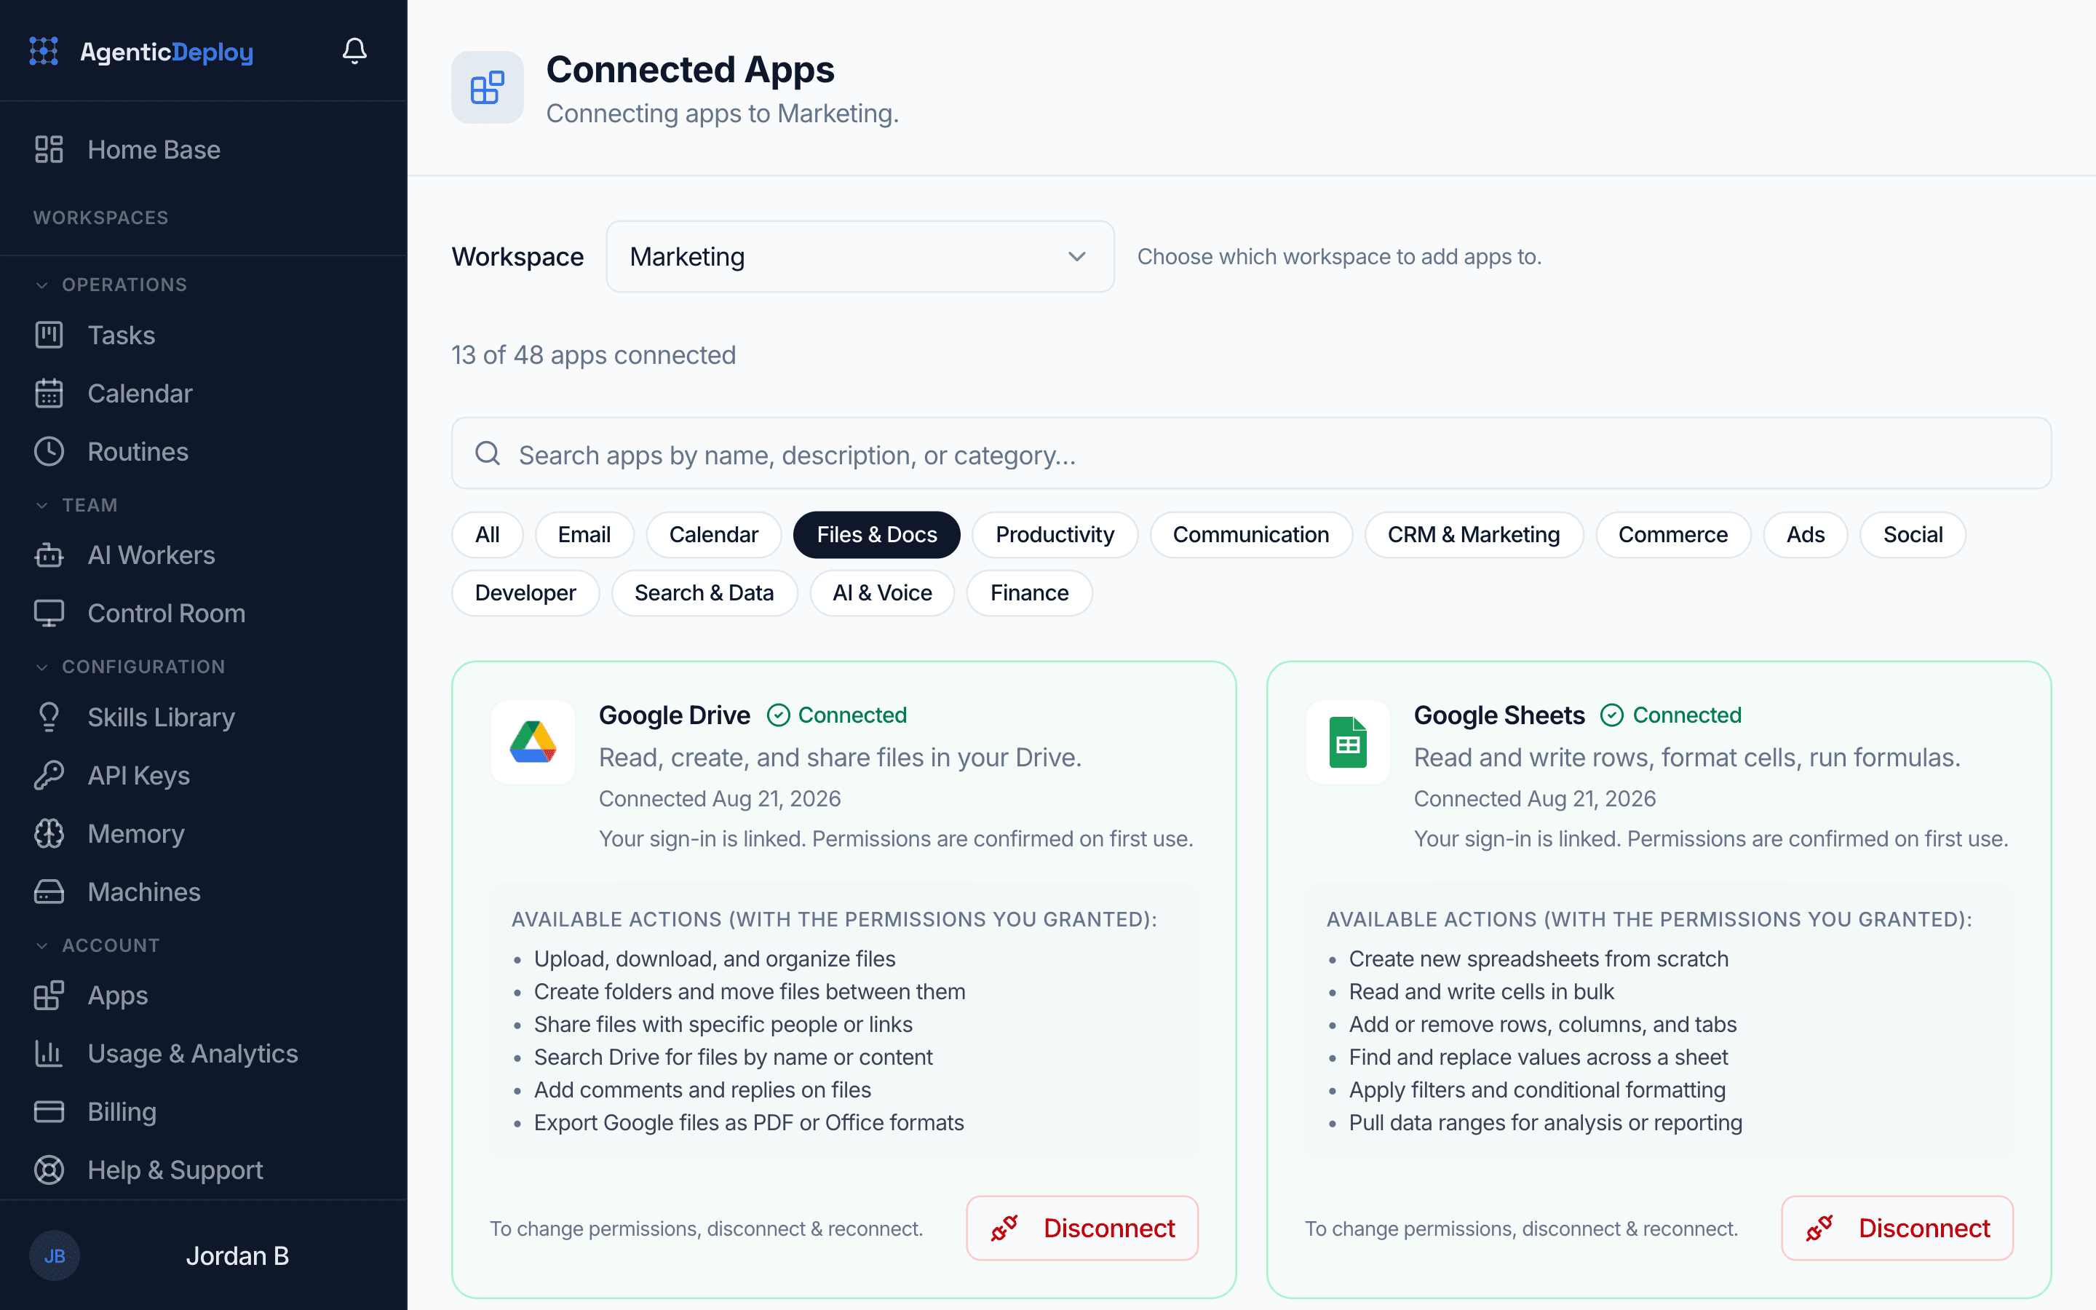This screenshot has height=1310, width=2096.
Task: Open Skills Library lightbulb icon
Action: (49, 718)
